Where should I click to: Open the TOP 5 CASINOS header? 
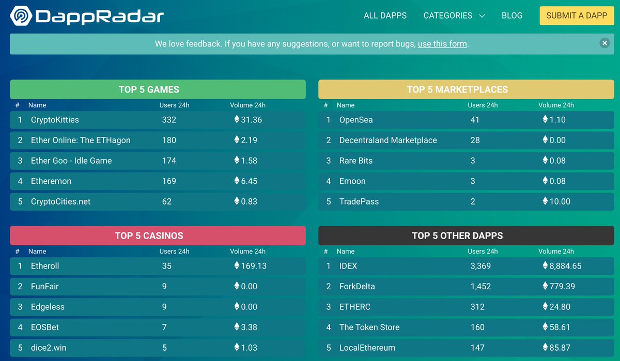158,236
